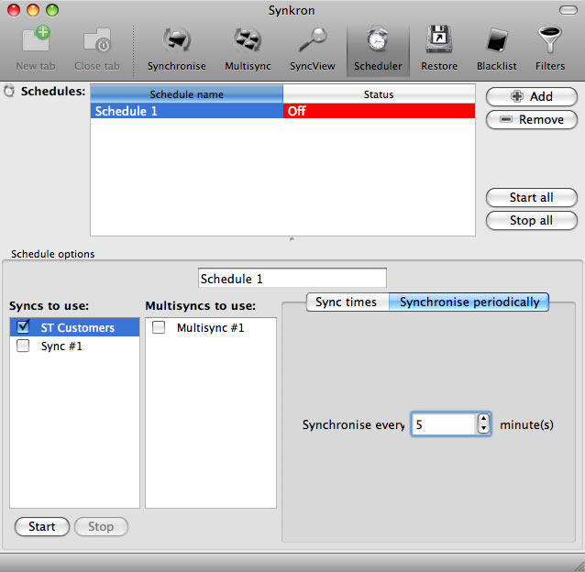Select the Schedule 1 row in the list
The height and width of the screenshot is (572, 585).
[282, 111]
